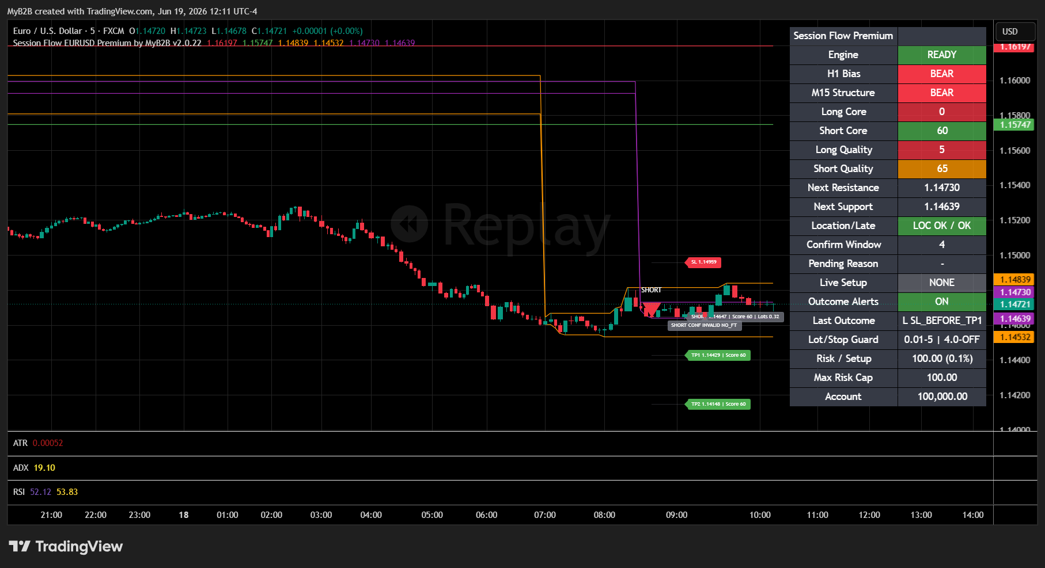Click the RSI indicator label
This screenshot has height=568, width=1045.
point(19,492)
